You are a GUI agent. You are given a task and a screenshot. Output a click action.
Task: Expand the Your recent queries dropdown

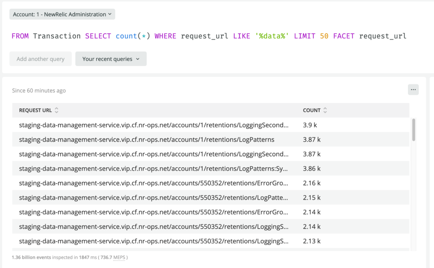pyautogui.click(x=111, y=59)
